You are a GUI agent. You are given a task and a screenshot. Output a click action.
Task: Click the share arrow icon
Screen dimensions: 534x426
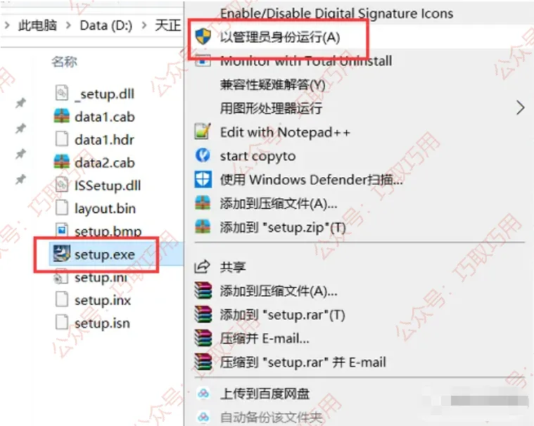[202, 266]
